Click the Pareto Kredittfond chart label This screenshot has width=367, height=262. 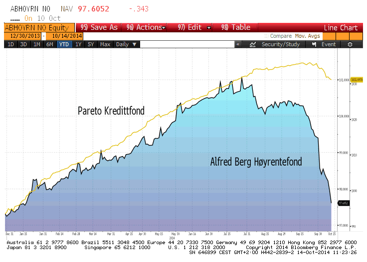coord(111,111)
